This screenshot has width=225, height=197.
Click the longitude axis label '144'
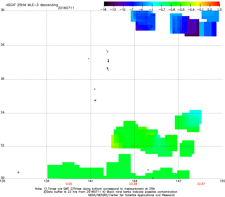pyautogui.click(x=134, y=181)
